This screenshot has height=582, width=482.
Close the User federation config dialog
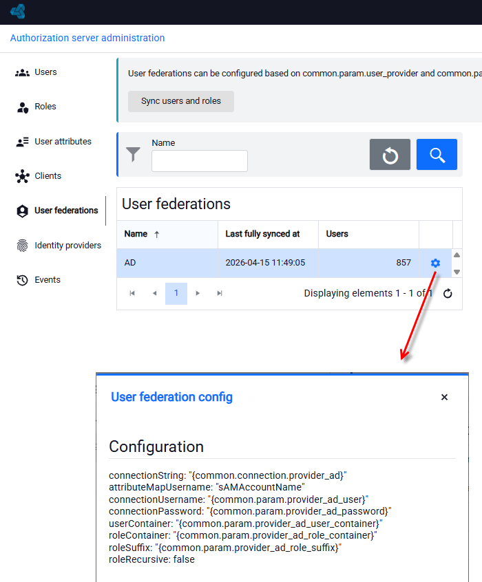tap(444, 397)
